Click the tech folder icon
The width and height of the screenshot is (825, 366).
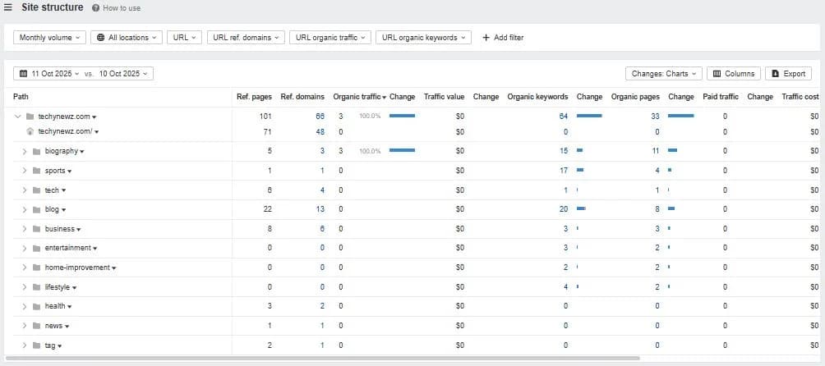36,190
